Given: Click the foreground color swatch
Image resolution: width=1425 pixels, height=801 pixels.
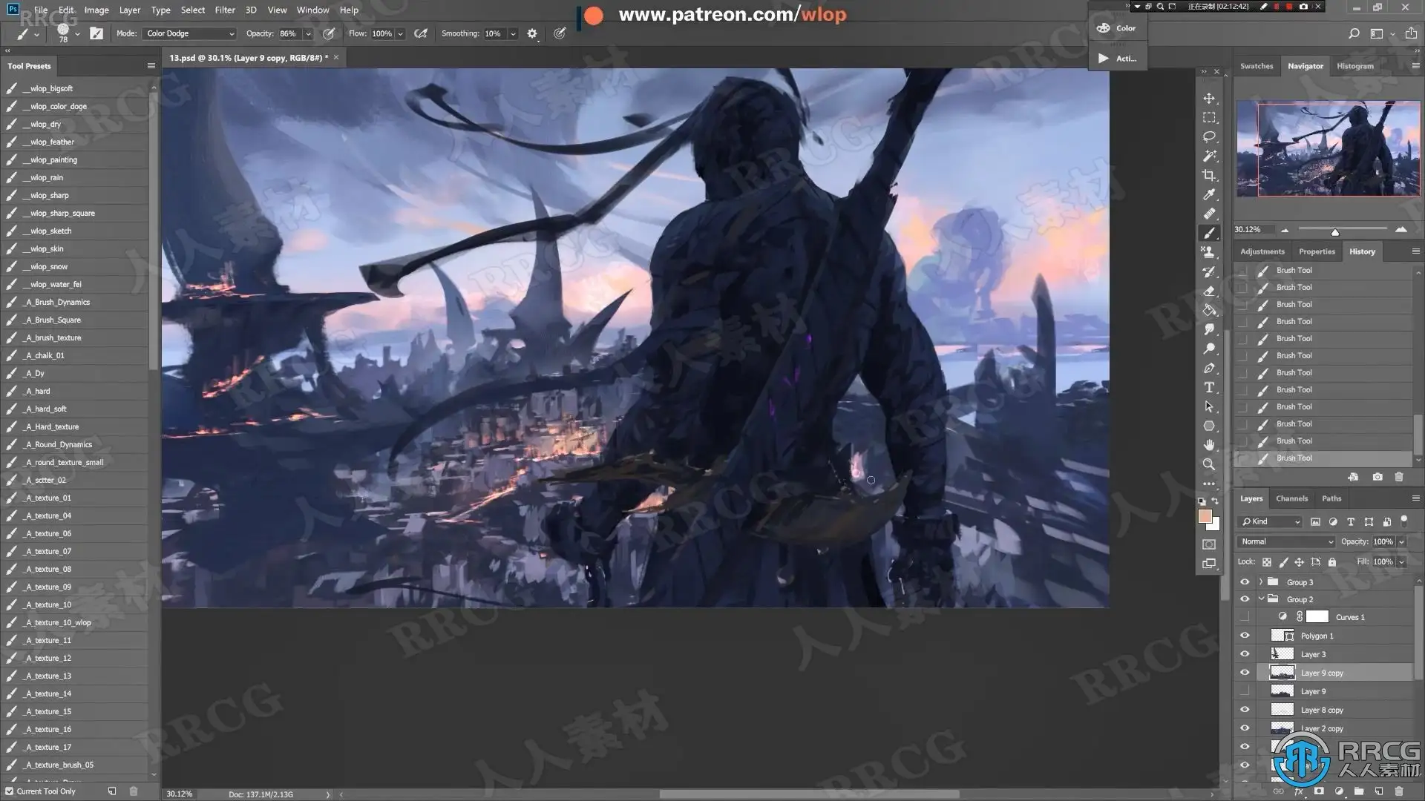Looking at the screenshot, I should [x=1205, y=517].
